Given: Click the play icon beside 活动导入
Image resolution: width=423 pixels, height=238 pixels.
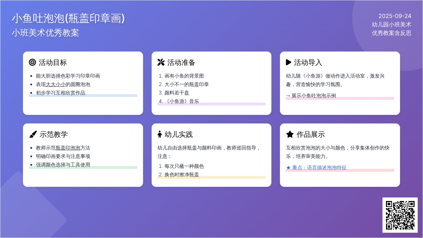Looking at the screenshot, I should click(x=288, y=62).
